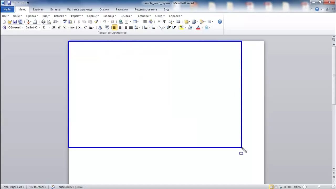Open the Reading view book icon in toolbar
The width and height of the screenshot is (336, 189).
pos(178,22)
